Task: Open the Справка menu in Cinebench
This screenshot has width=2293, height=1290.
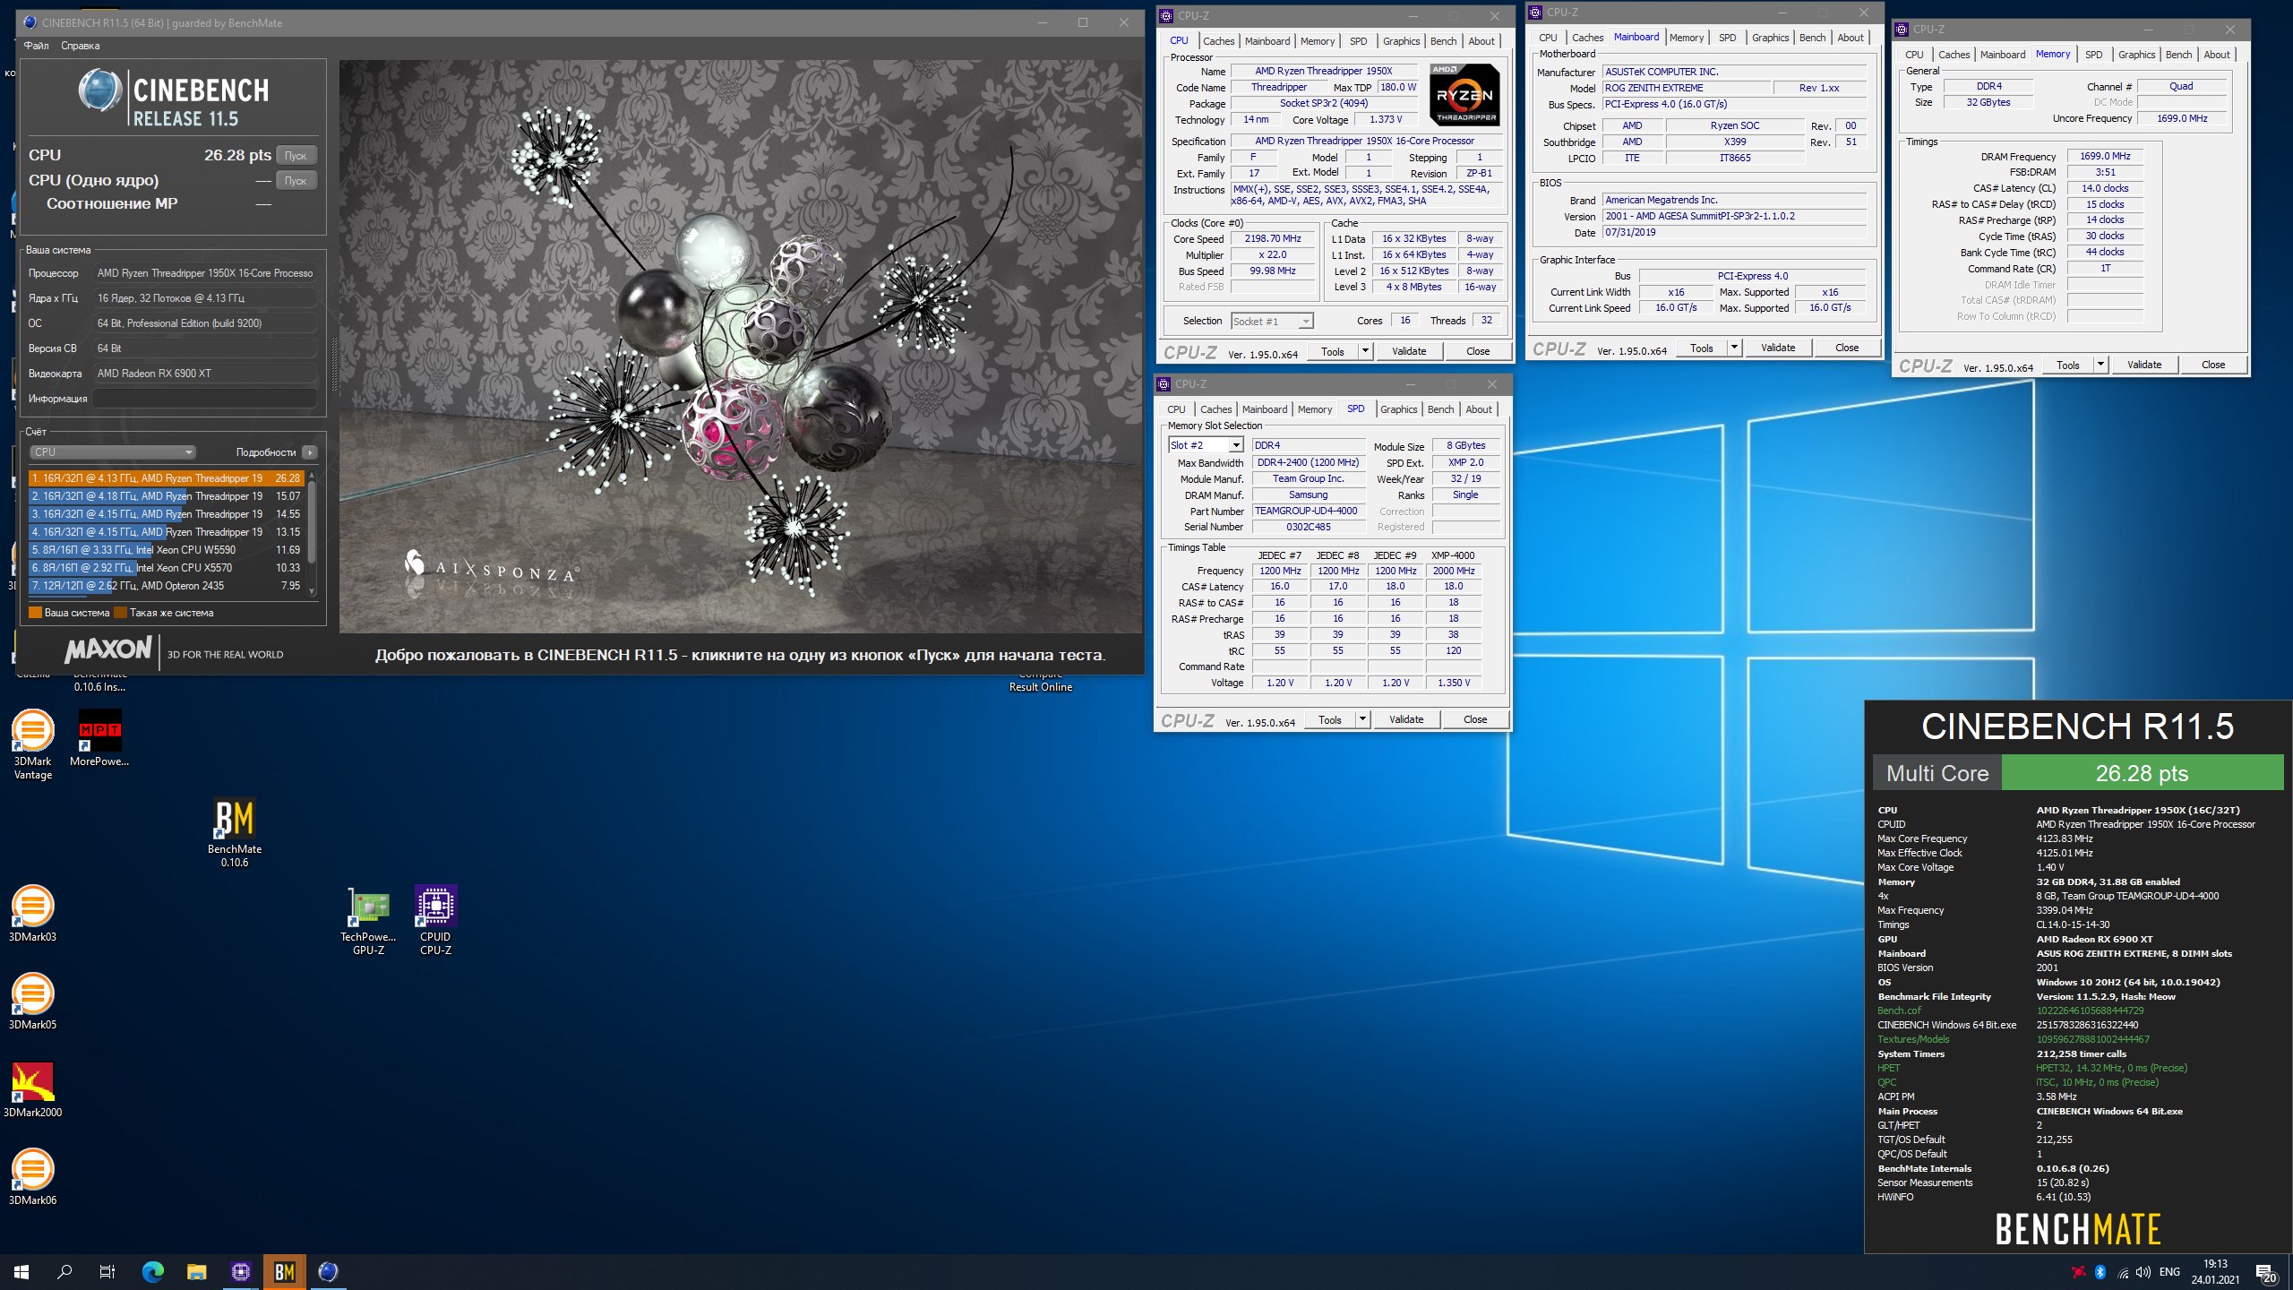Action: tap(81, 46)
